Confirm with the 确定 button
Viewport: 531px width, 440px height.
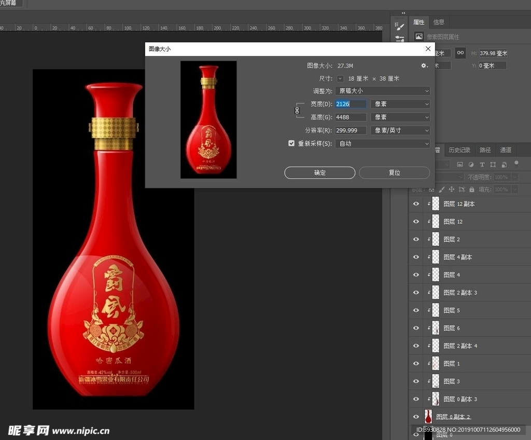tap(319, 173)
